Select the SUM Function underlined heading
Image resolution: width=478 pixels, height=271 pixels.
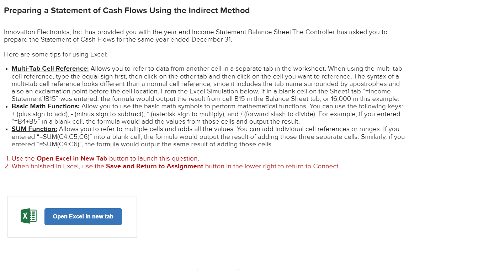click(33, 129)
